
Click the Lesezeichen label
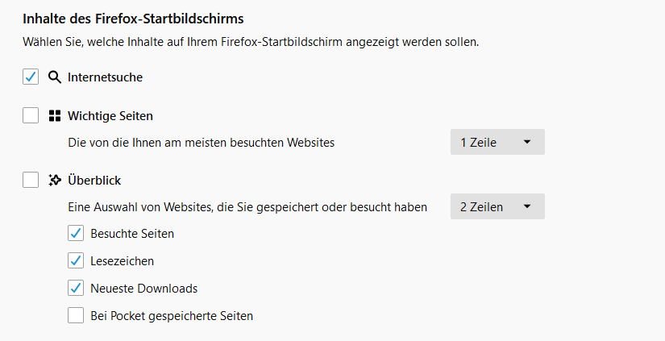(x=122, y=261)
